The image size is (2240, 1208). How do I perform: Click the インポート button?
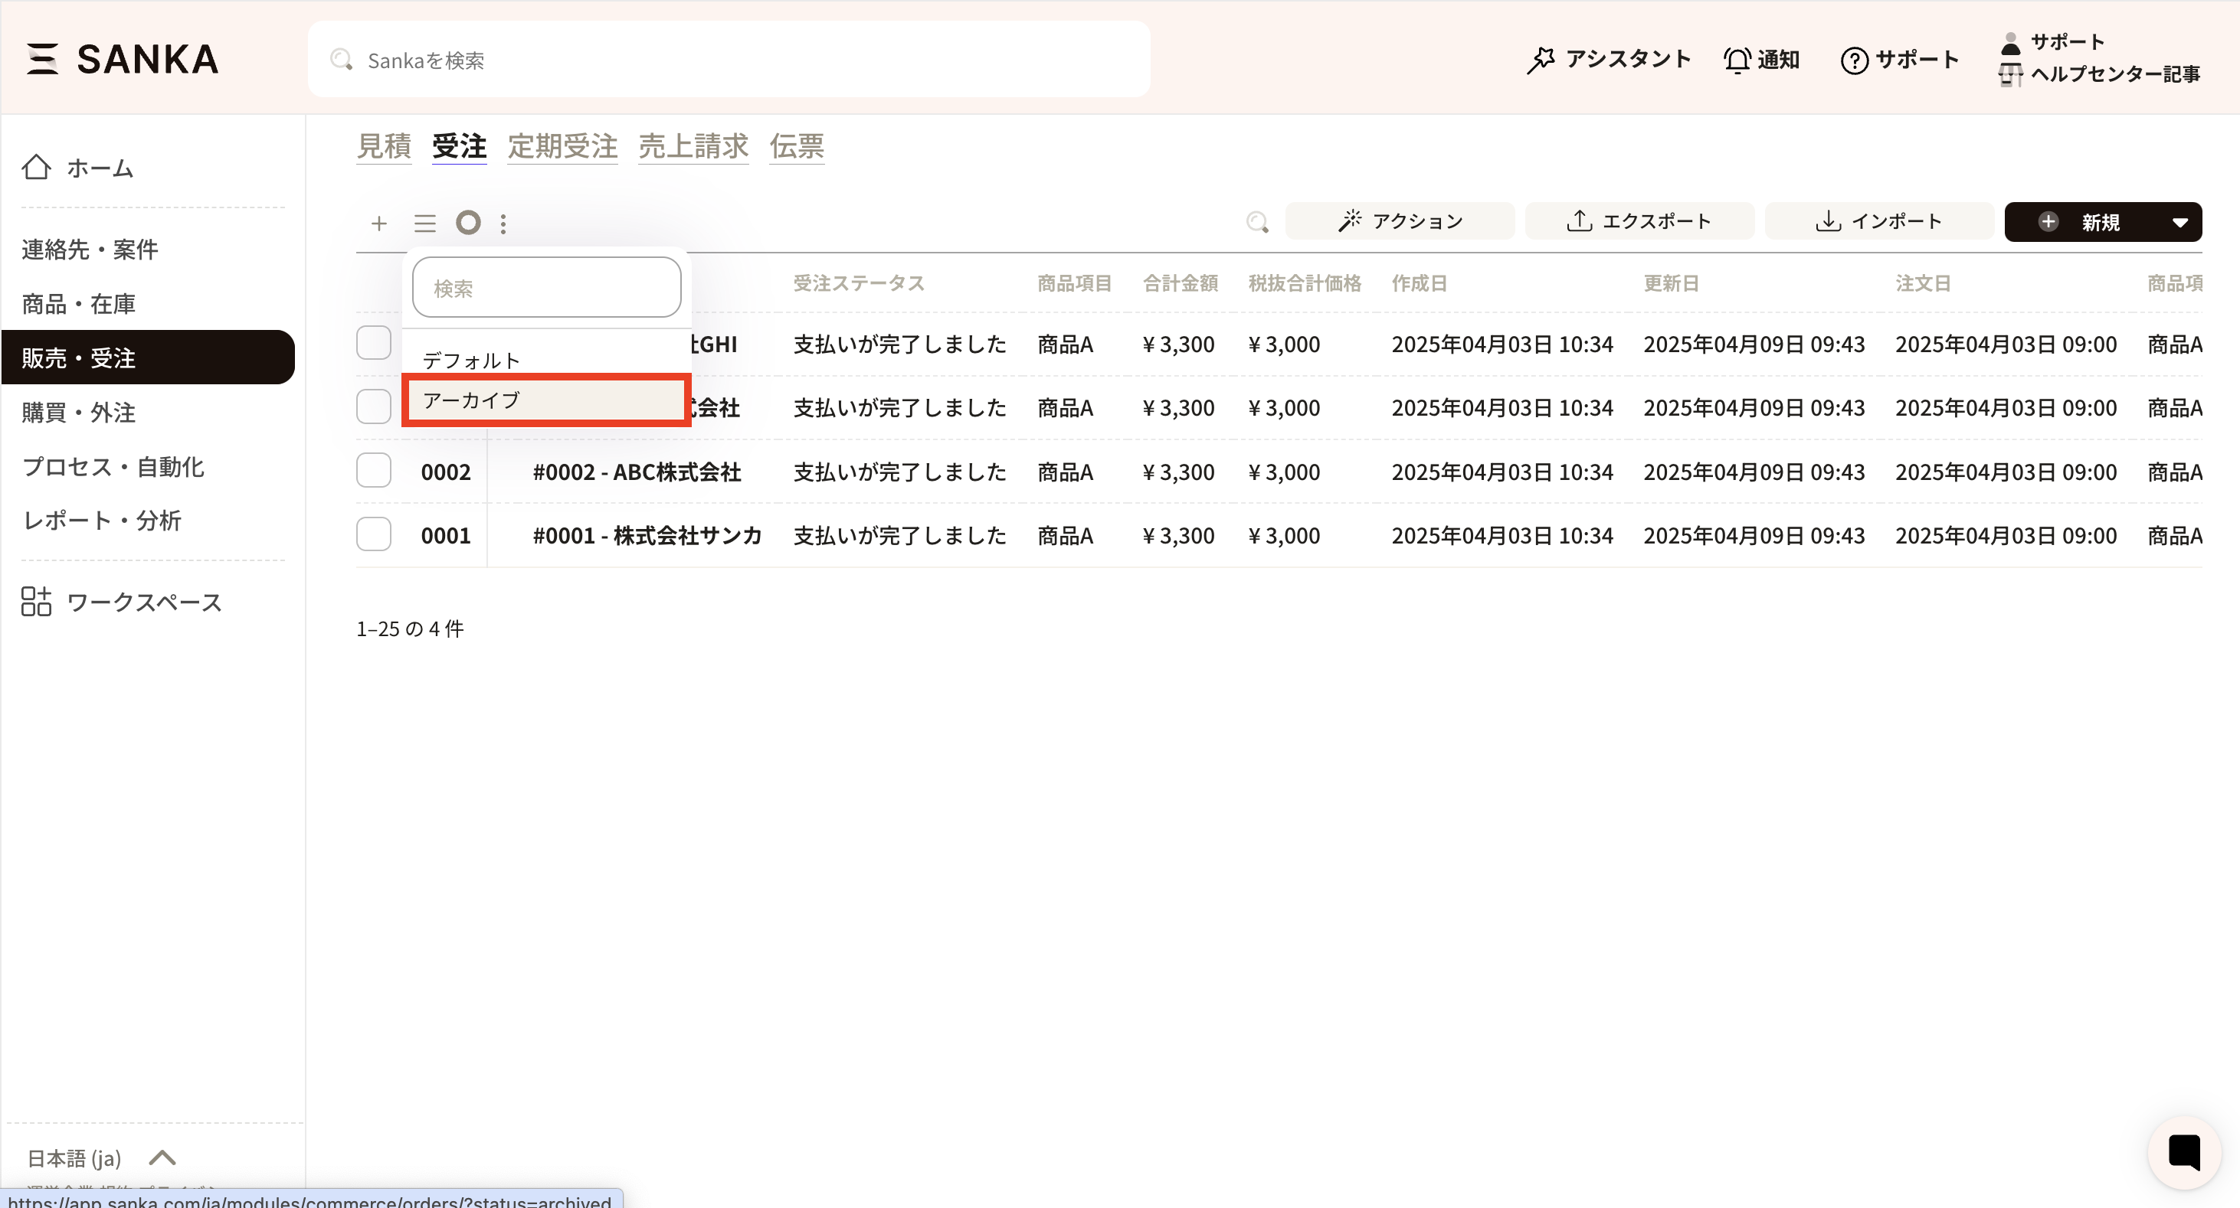(x=1878, y=221)
